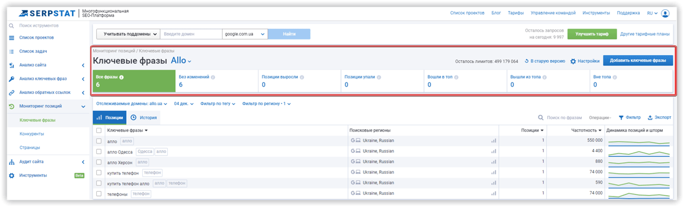Open the search tools magnifier icon
Screen dimensions: 684x207
[x=12, y=25]
